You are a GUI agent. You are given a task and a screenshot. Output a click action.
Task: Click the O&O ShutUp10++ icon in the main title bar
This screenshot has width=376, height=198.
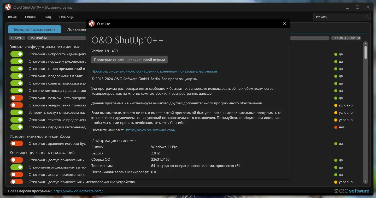tap(8, 7)
